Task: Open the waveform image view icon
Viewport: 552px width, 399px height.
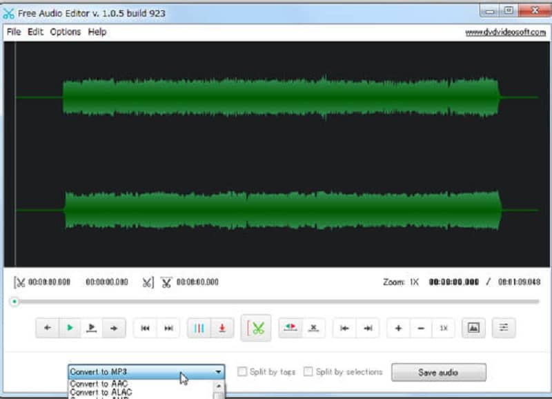Action: click(x=473, y=328)
